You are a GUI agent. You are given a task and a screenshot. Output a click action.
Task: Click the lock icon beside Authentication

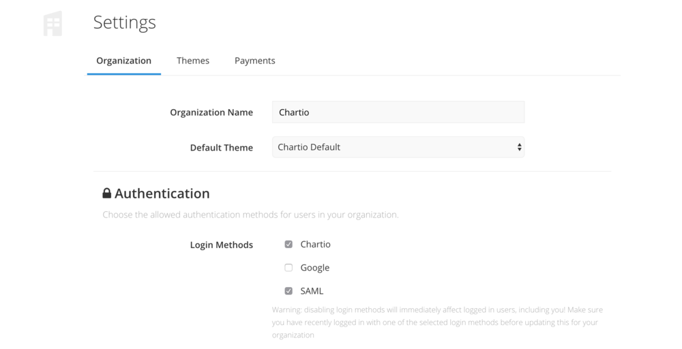[106, 193]
